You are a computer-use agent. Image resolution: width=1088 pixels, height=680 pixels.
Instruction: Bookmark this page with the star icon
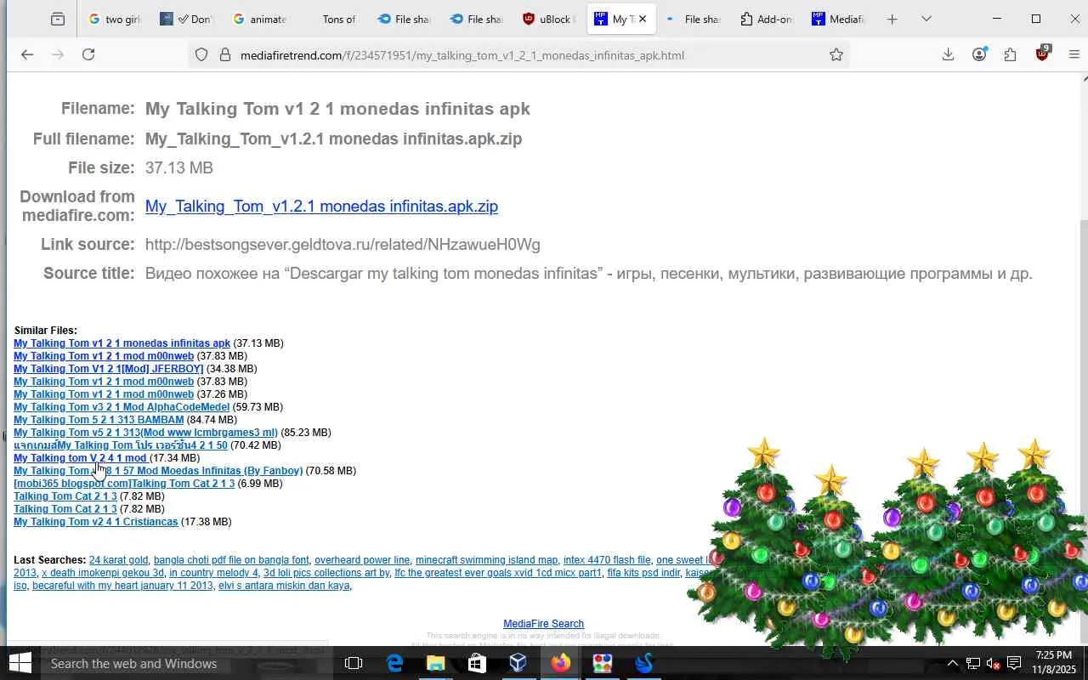pos(836,55)
